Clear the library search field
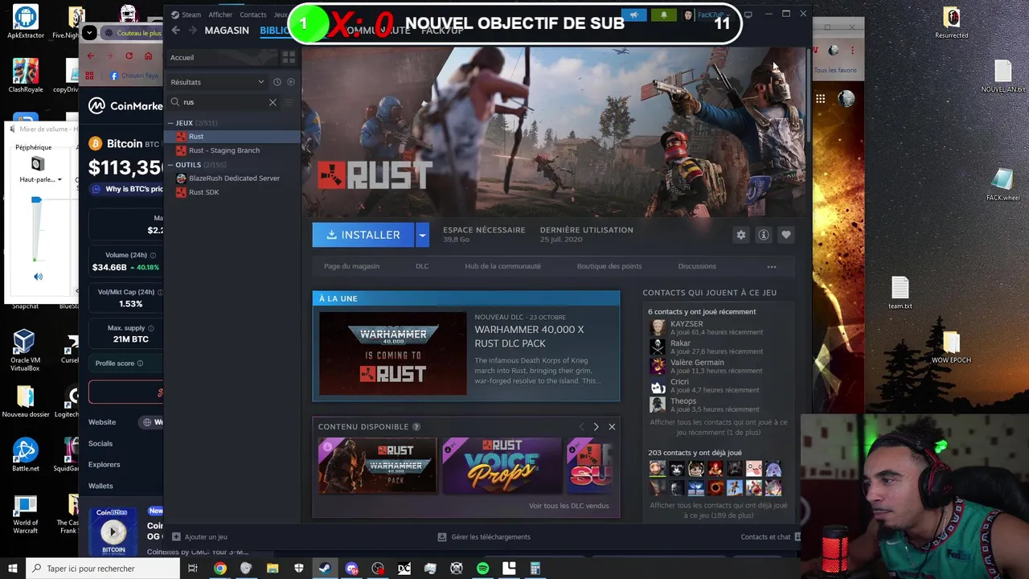Viewport: 1029px width, 579px height. coord(273,102)
